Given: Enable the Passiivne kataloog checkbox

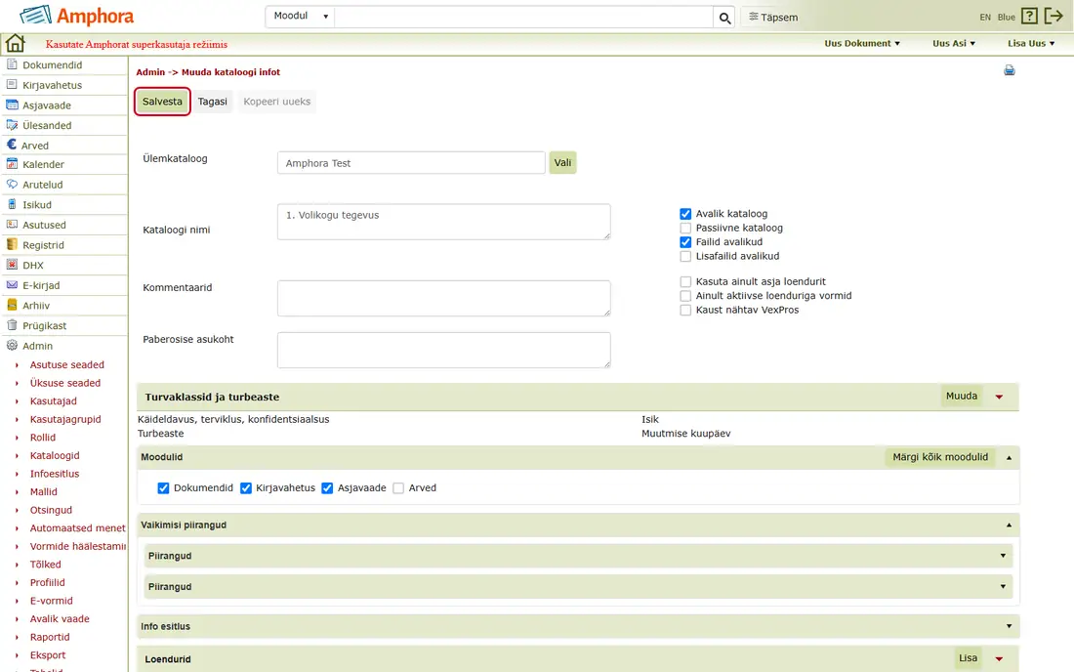Looking at the screenshot, I should point(685,229).
